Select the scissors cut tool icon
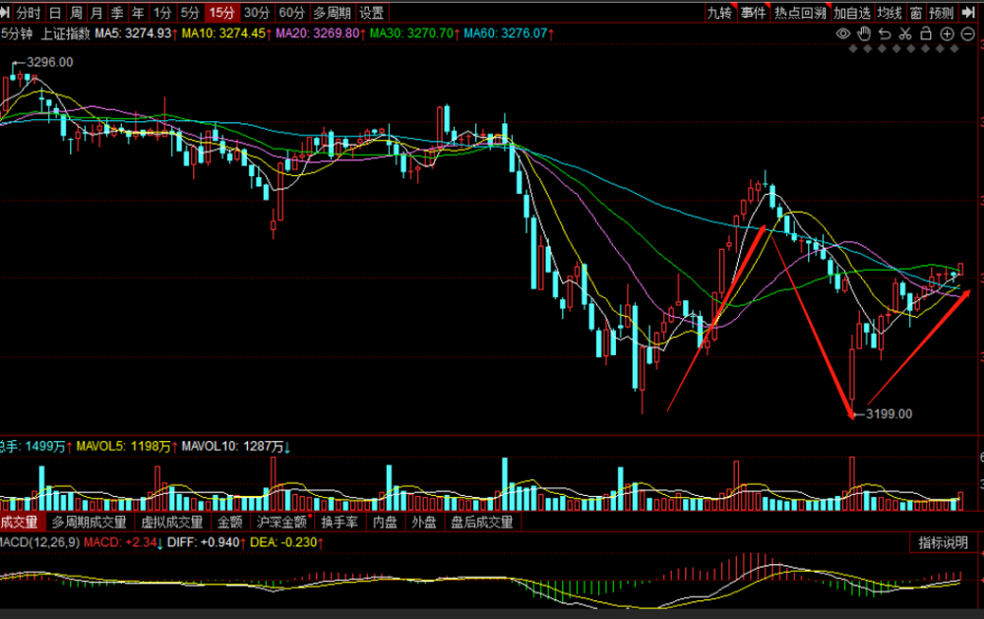 [905, 33]
